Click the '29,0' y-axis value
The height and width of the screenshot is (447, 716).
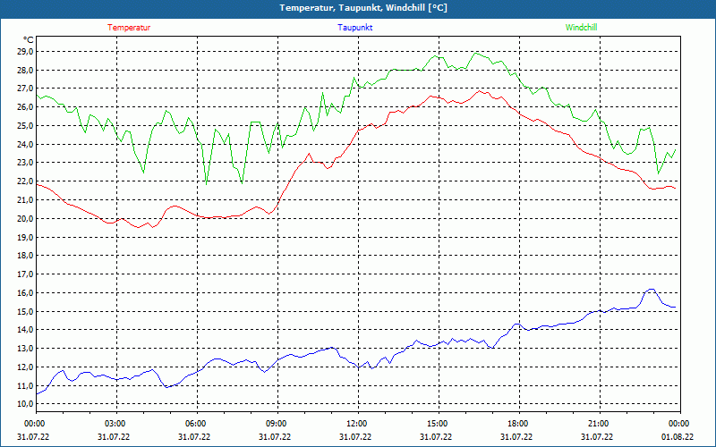point(26,52)
